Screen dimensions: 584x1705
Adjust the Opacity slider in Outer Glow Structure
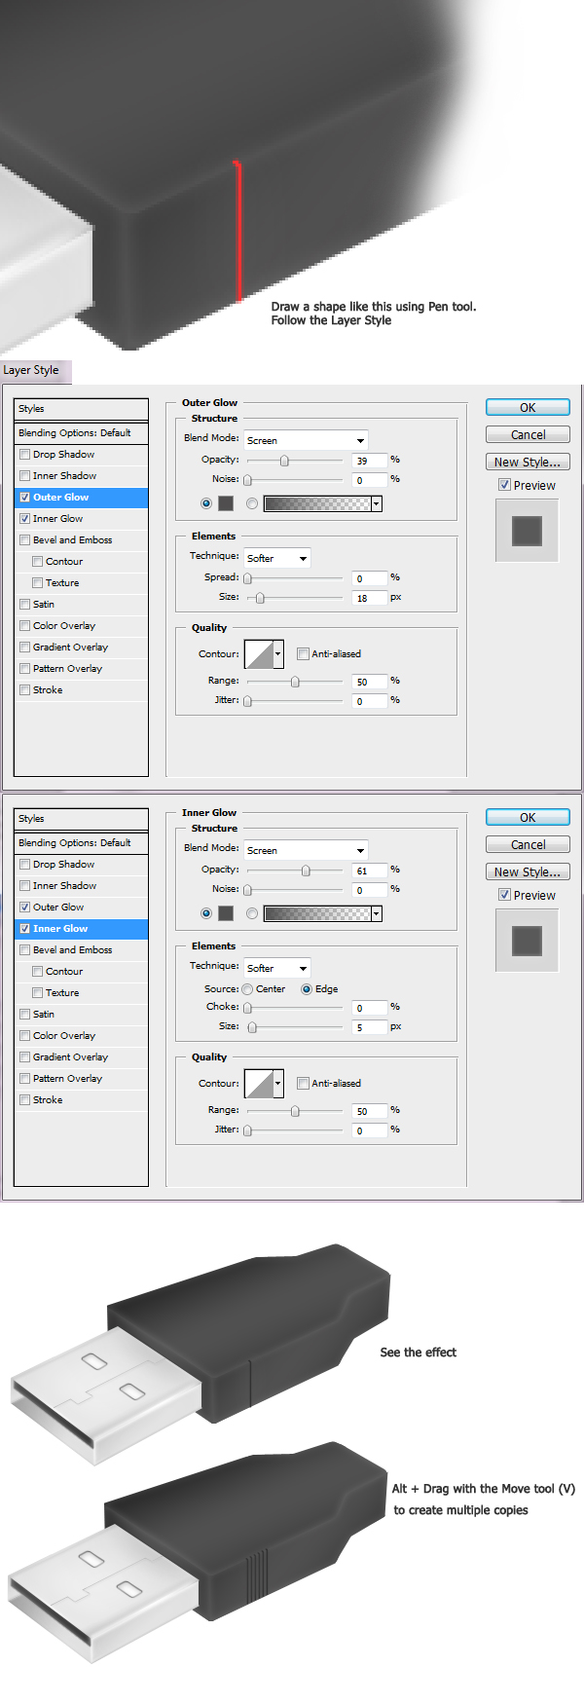coord(284,461)
